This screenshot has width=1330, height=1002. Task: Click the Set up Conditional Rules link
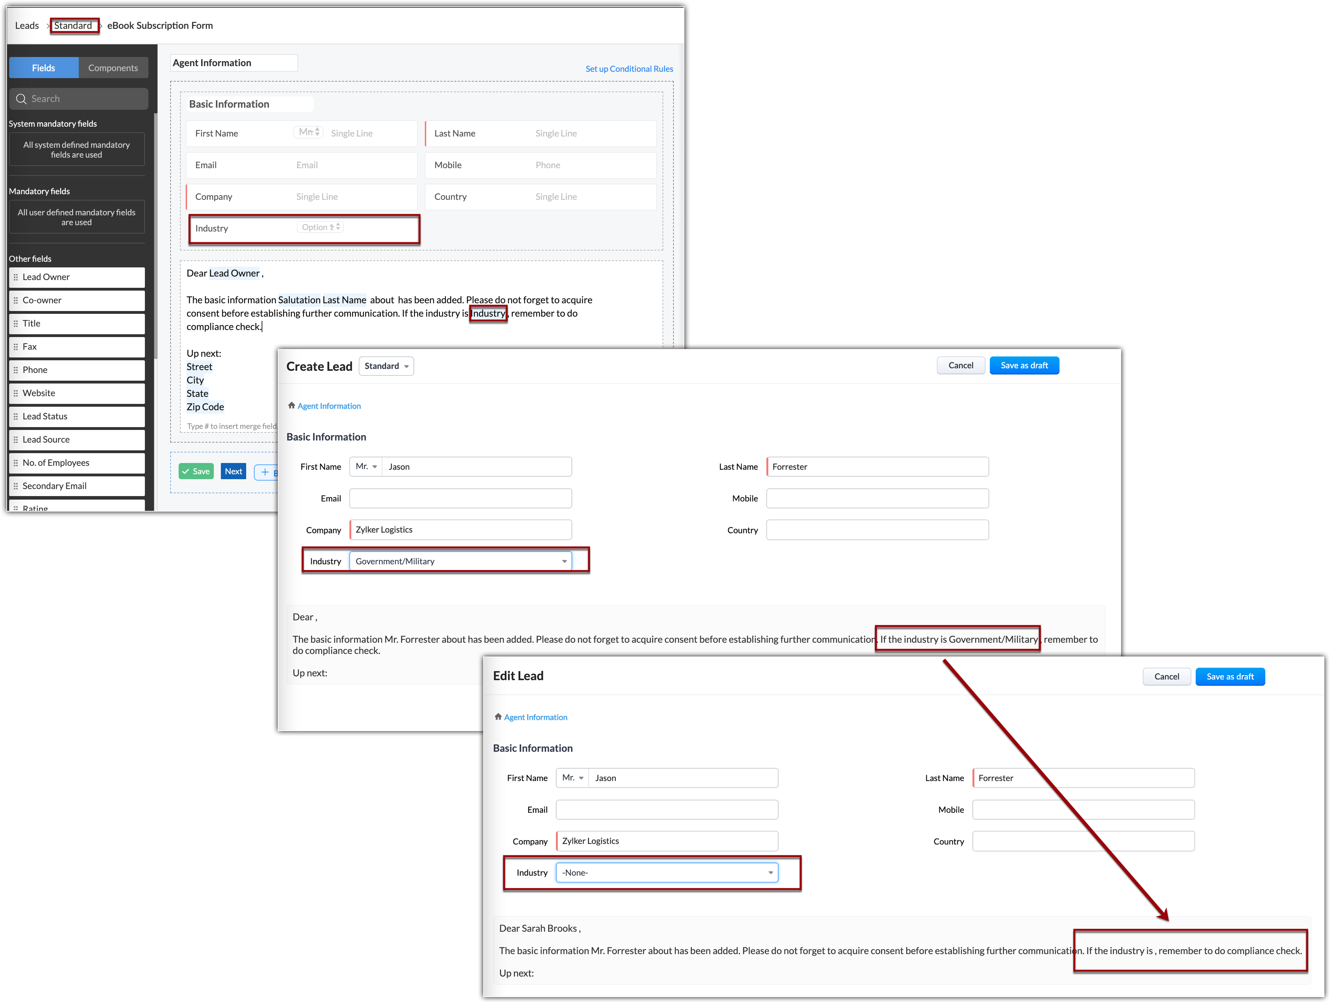(x=629, y=69)
